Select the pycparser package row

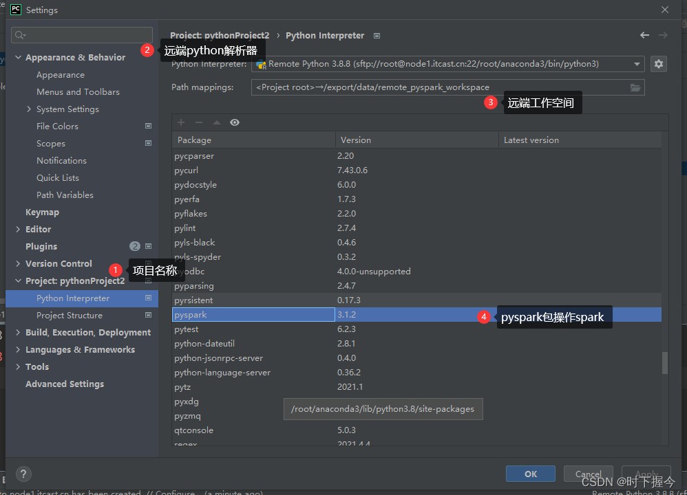tap(416, 156)
